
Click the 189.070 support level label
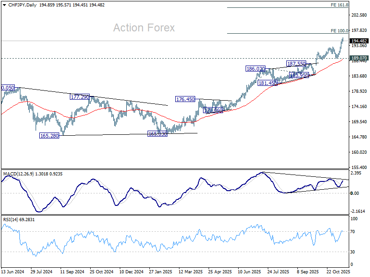click(359, 58)
